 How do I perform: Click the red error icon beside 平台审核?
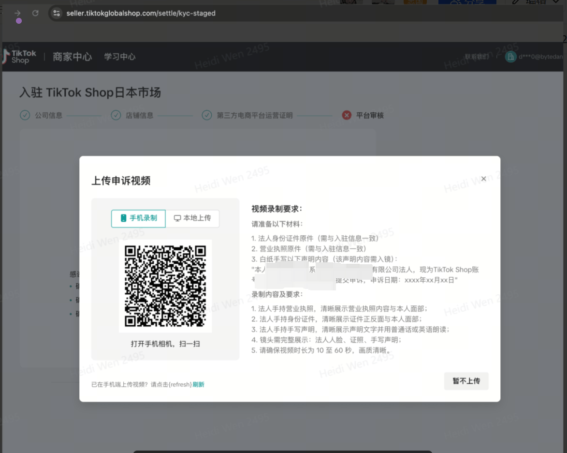click(x=346, y=115)
